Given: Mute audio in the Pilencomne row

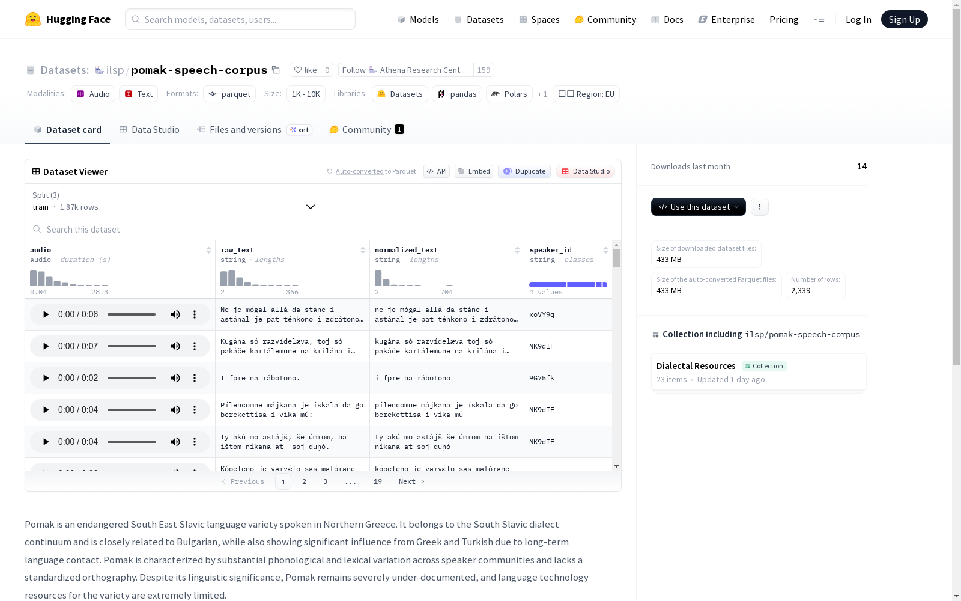Looking at the screenshot, I should pos(175,410).
